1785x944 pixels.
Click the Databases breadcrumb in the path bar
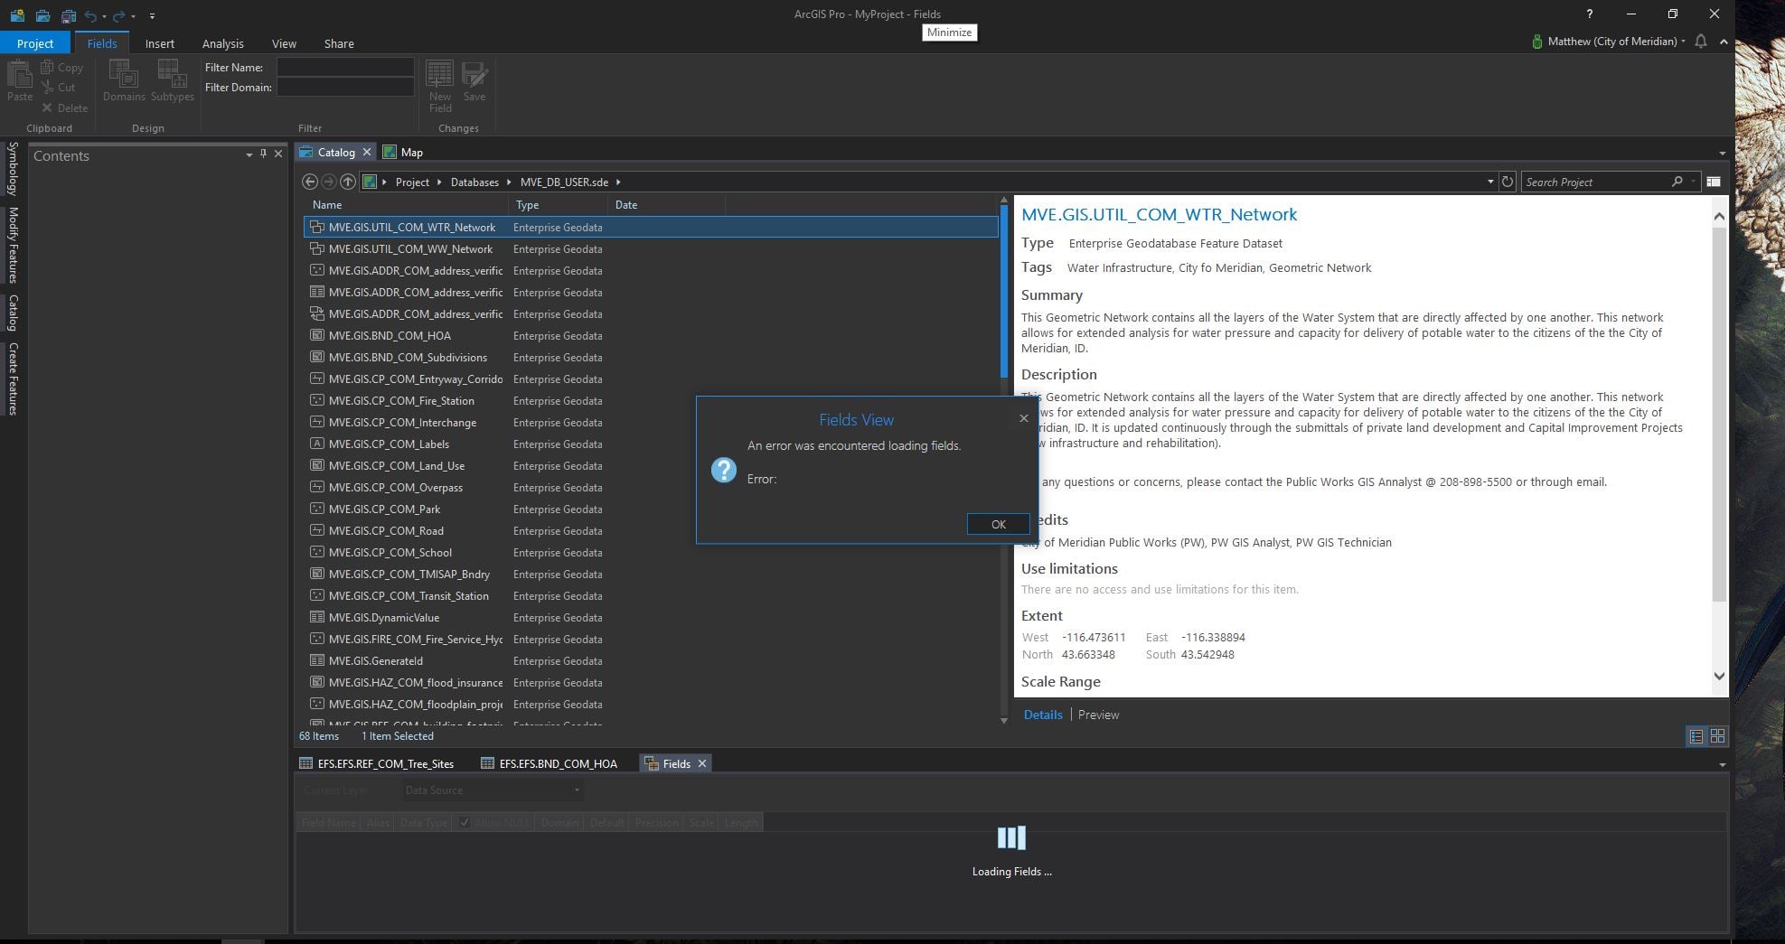click(474, 182)
